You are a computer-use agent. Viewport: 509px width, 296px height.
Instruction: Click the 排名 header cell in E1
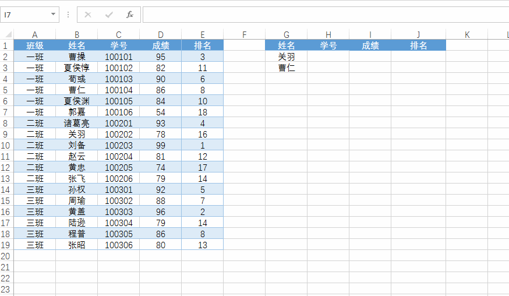[x=202, y=45]
